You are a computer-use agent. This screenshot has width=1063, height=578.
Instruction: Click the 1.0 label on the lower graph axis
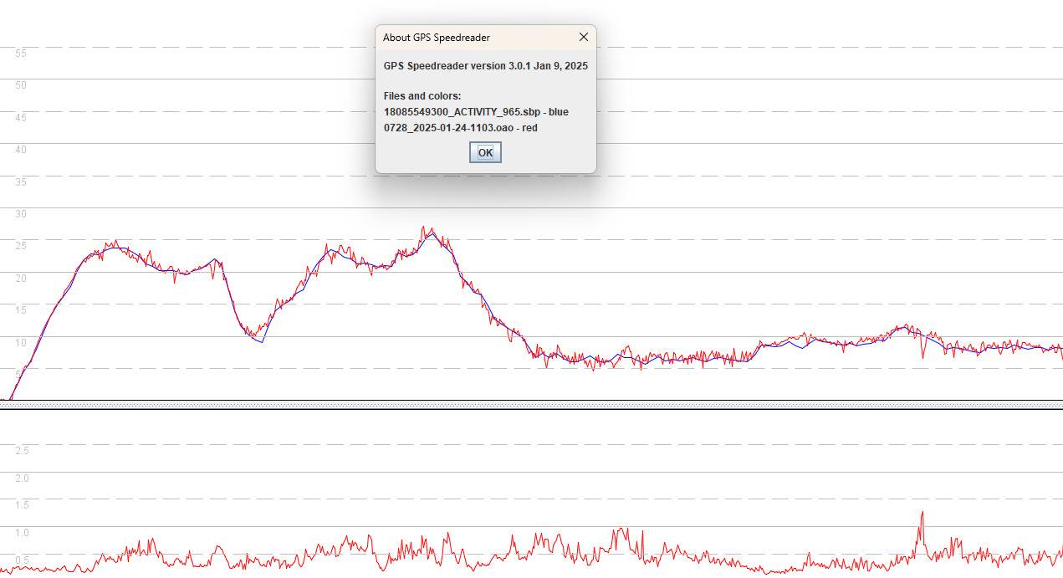pos(22,533)
